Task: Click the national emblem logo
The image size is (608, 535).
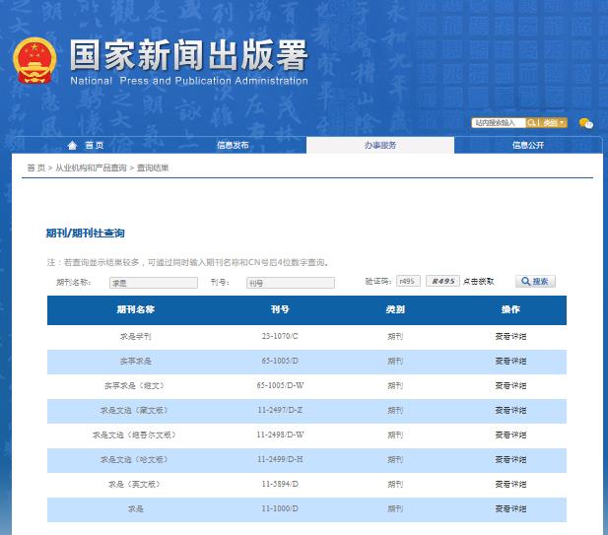Action: point(34,60)
